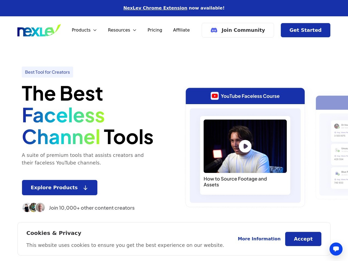
Task: Click the 740 933 views card
Action: point(340,178)
